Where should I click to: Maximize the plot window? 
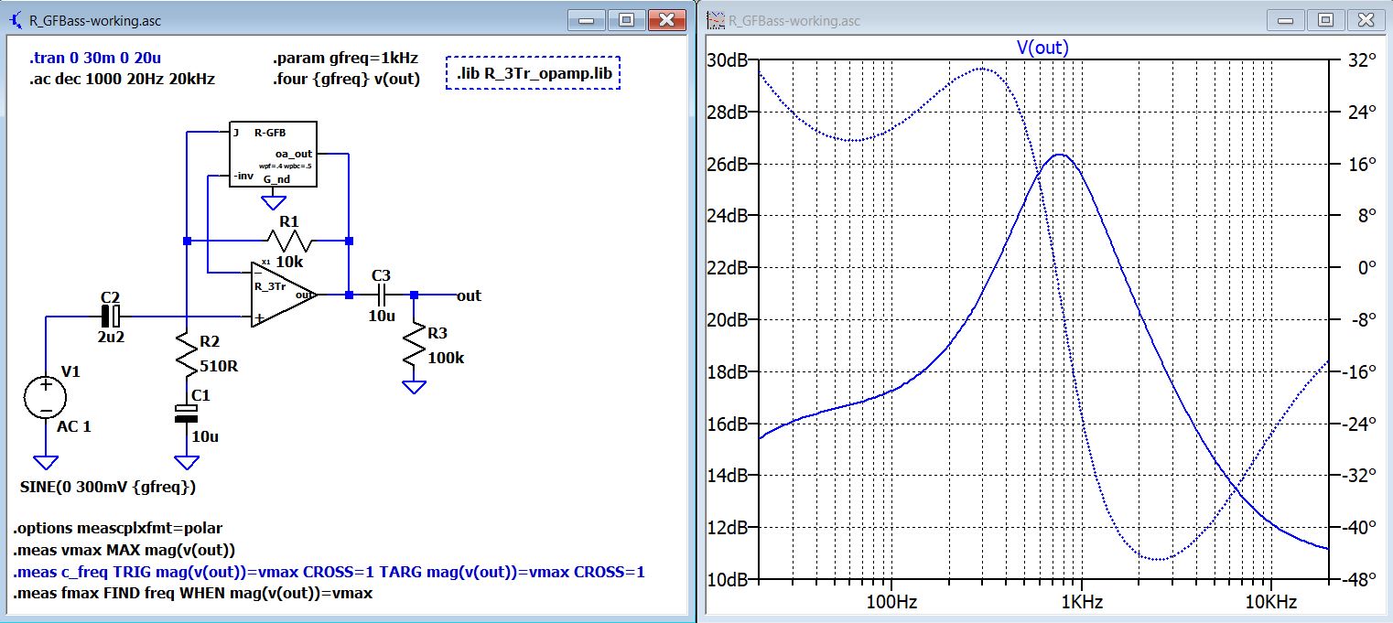[1326, 20]
